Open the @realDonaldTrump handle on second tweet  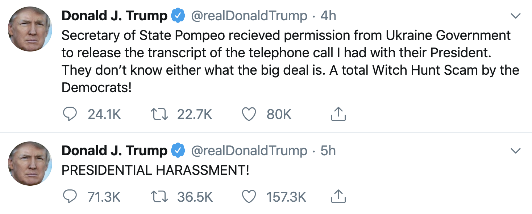(249, 151)
